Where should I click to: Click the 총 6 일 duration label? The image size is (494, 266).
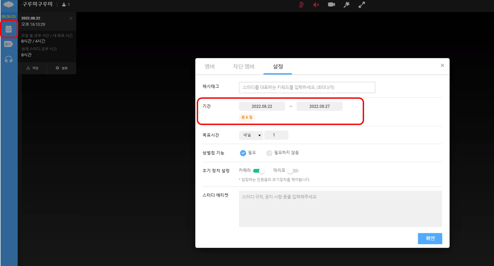click(x=247, y=117)
